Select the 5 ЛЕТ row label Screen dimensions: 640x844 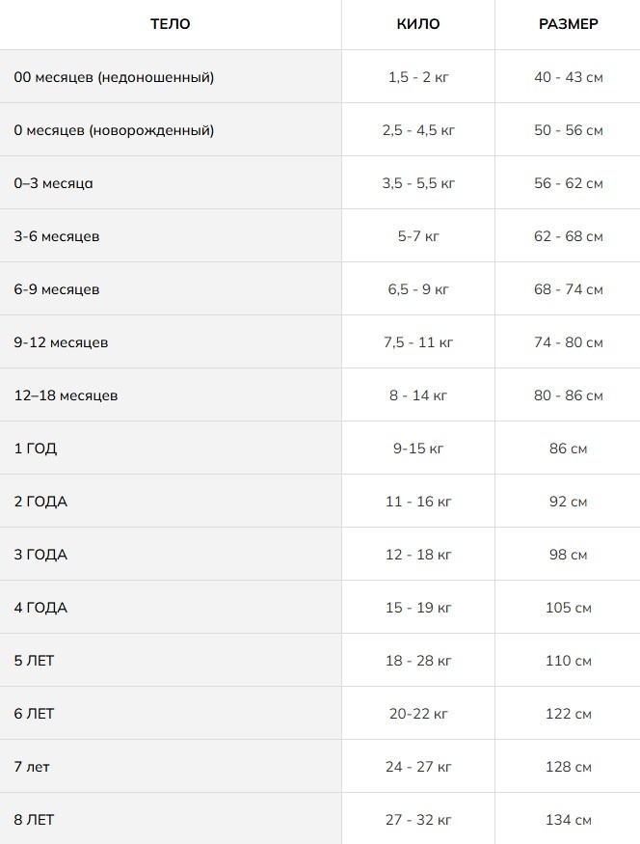point(34,661)
